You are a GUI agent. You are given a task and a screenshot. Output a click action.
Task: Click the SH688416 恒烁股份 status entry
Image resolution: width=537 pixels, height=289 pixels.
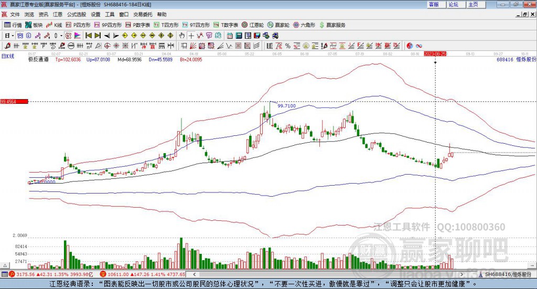pos(506,274)
